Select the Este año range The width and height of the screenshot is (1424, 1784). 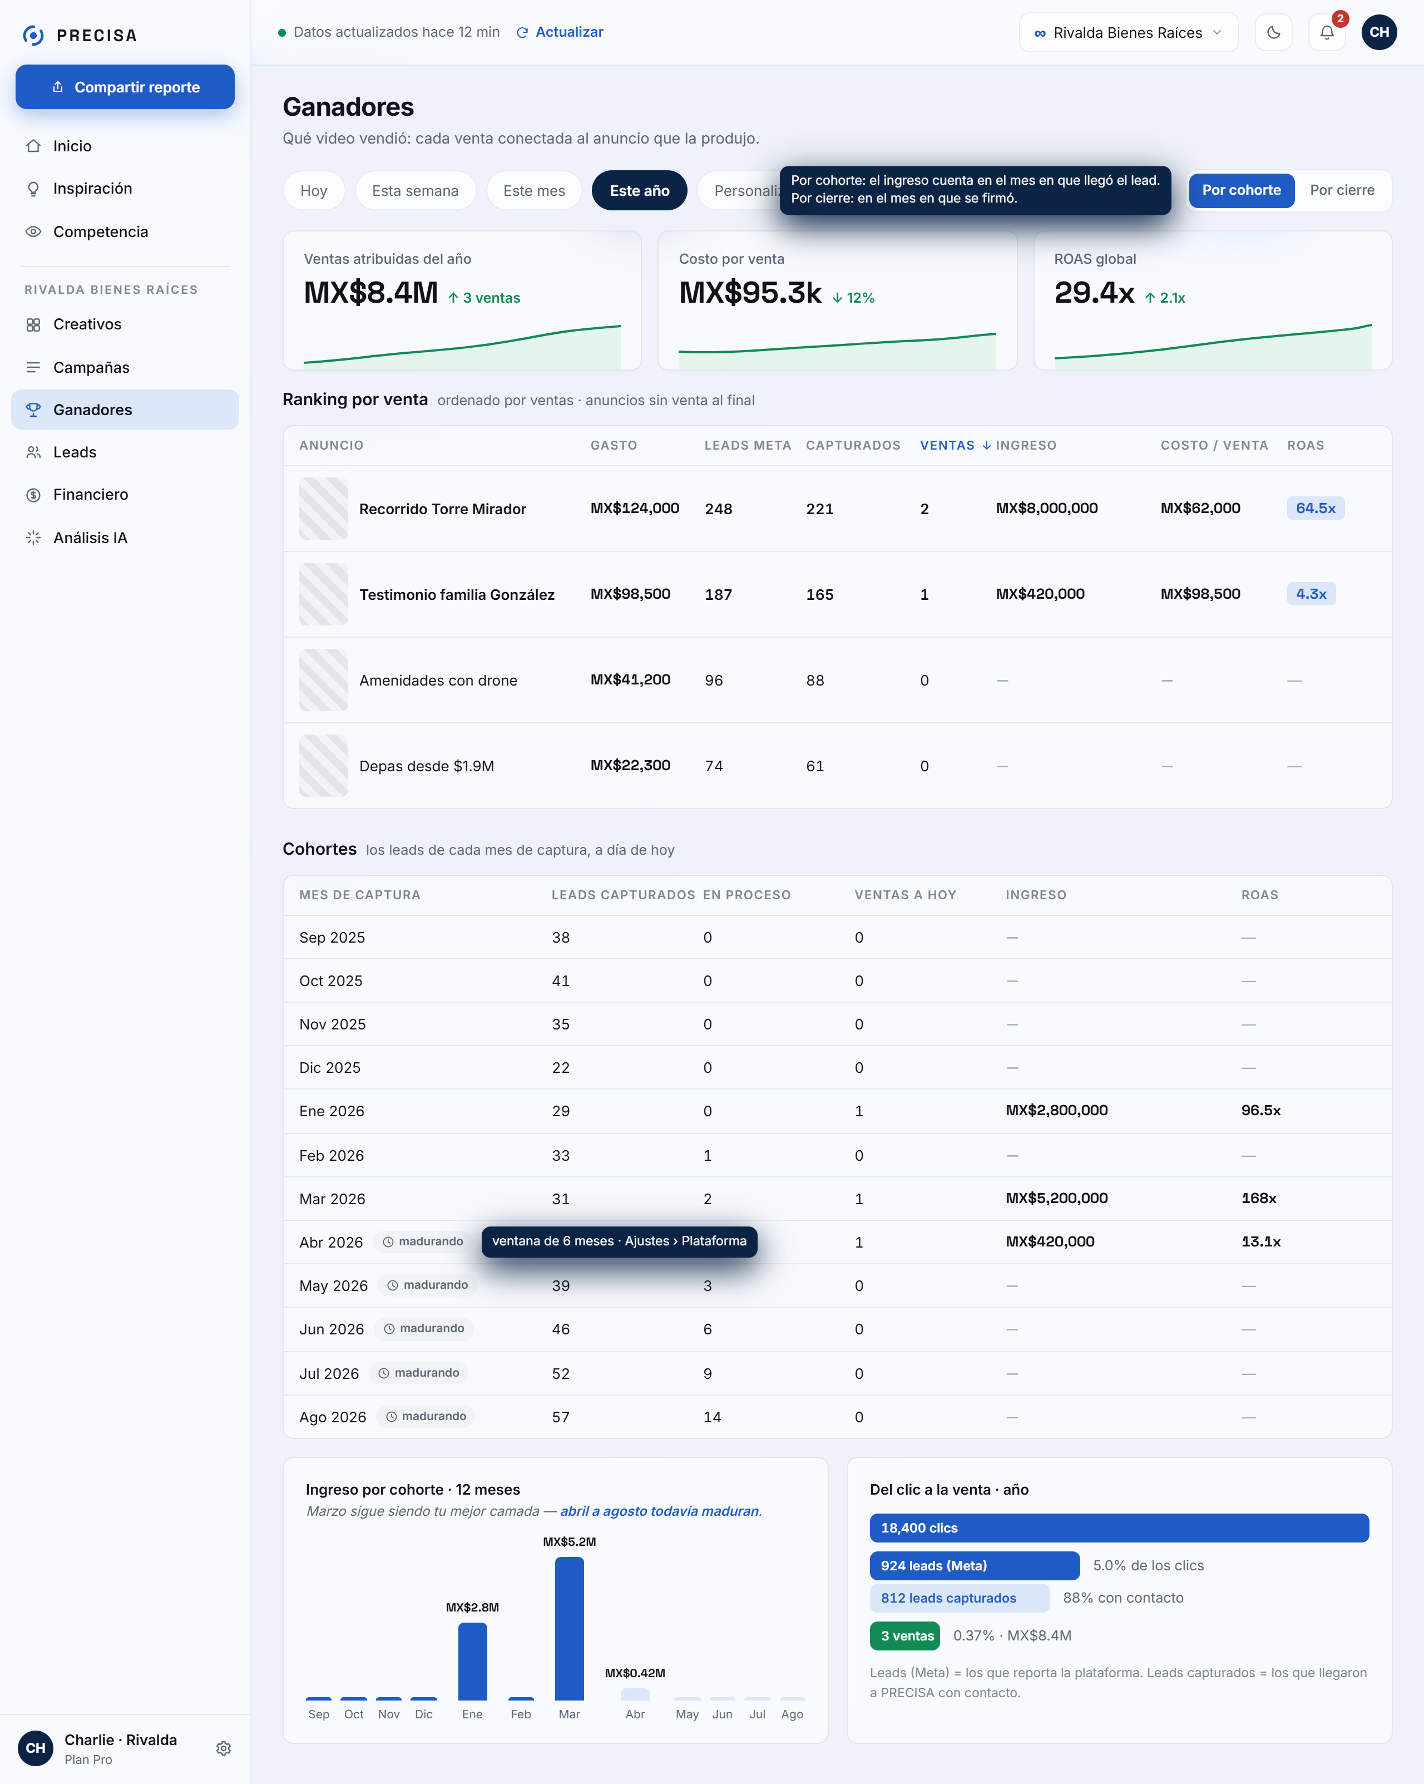click(x=639, y=190)
